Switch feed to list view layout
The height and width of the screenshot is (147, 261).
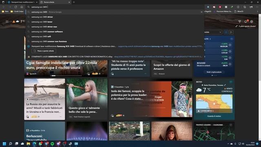pyautogui.click(x=231, y=32)
